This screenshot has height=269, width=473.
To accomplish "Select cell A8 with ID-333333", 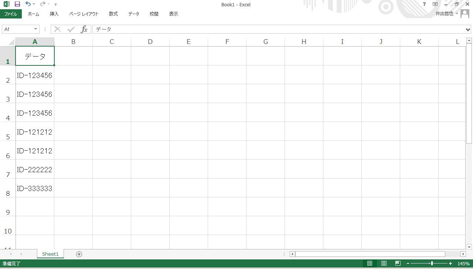I will (x=35, y=188).
